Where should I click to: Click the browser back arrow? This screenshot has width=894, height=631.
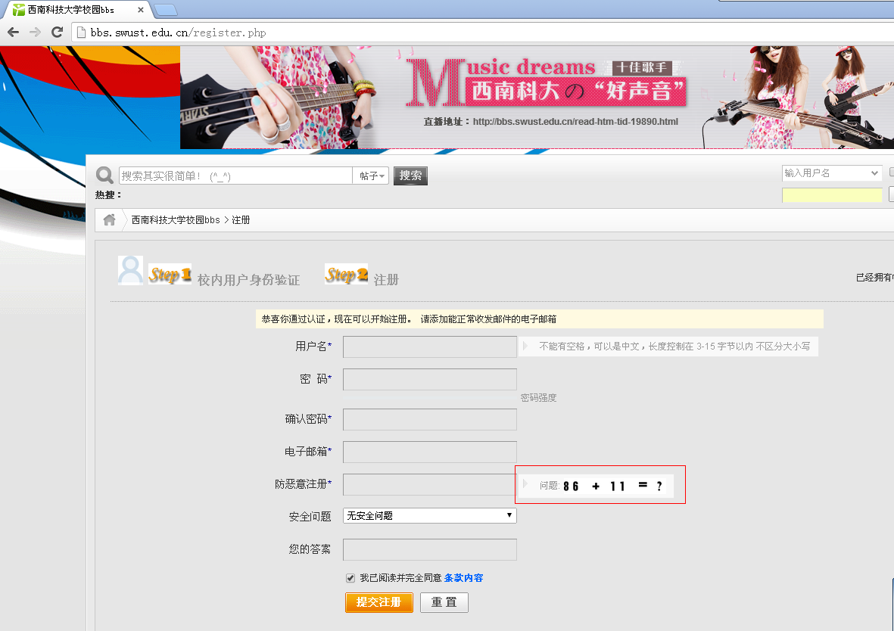coord(13,33)
